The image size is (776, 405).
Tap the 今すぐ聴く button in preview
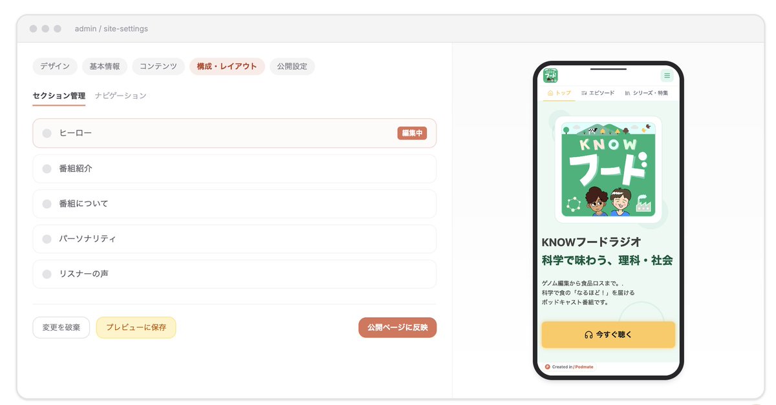(608, 335)
